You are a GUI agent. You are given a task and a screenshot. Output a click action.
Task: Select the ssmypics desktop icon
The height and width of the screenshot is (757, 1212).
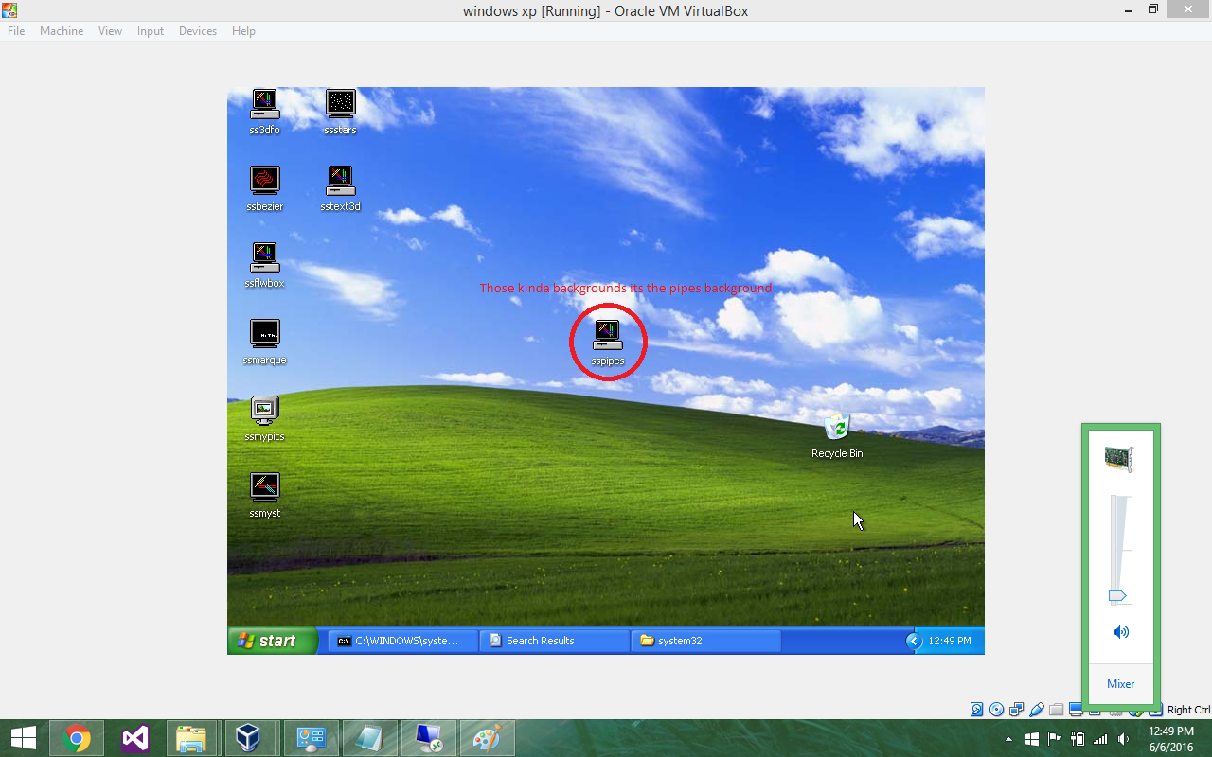tap(264, 417)
